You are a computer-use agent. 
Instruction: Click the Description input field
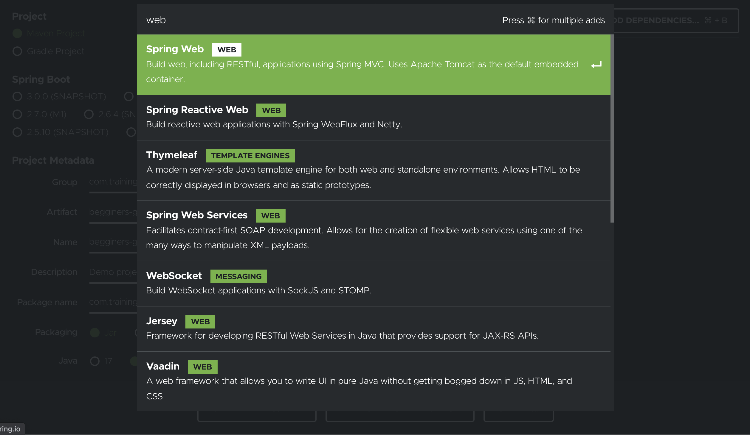click(113, 273)
